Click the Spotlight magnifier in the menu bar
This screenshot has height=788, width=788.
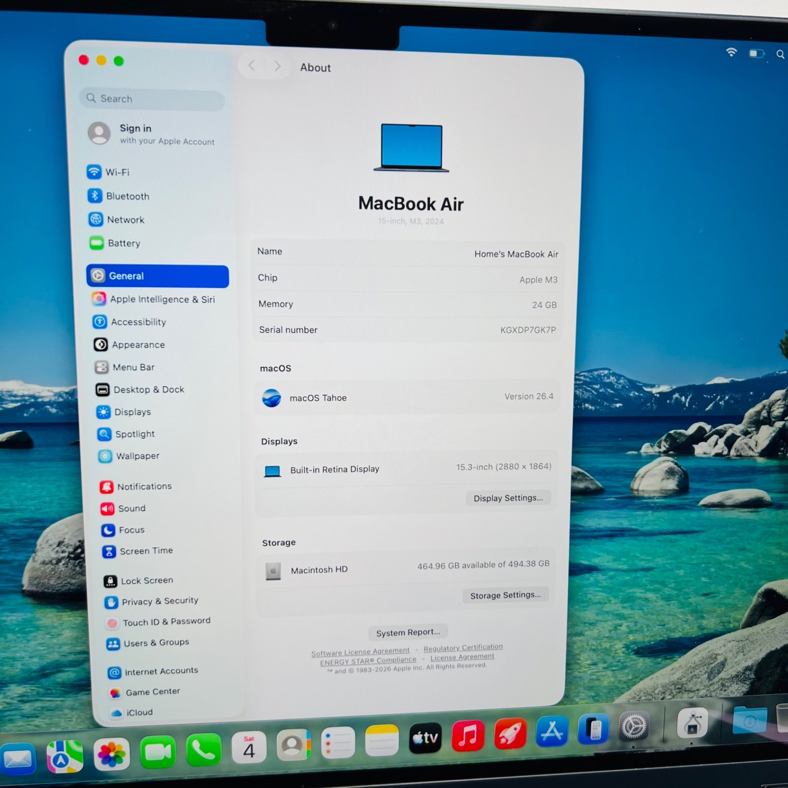coord(780,54)
